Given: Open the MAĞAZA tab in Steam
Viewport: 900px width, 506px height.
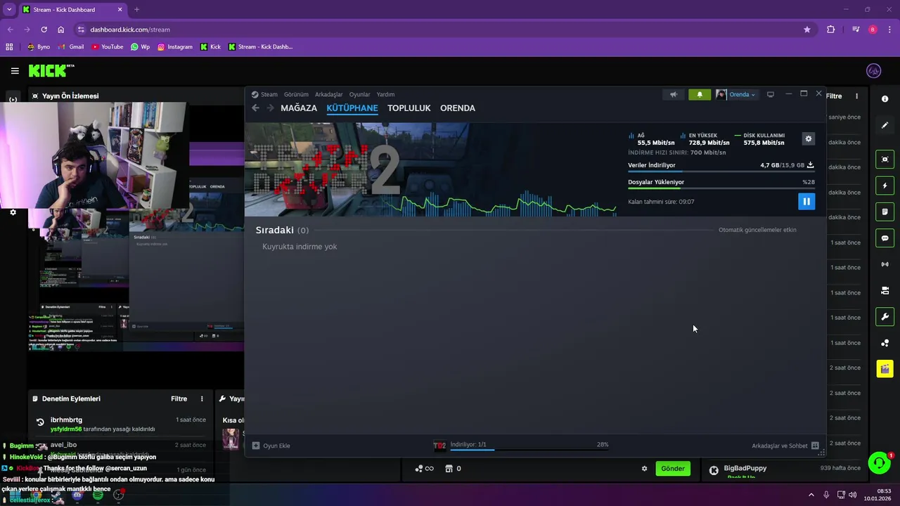Looking at the screenshot, I should coord(299,108).
